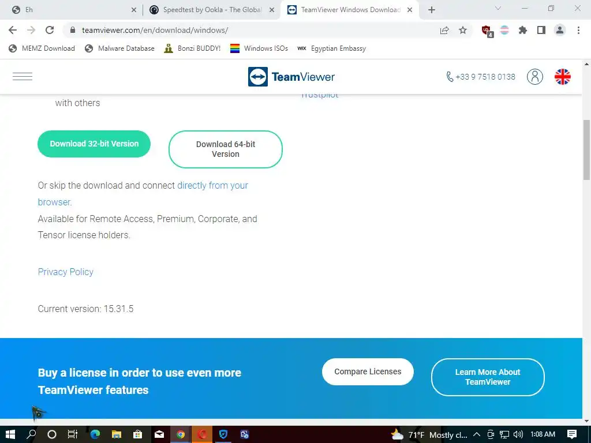Bookmark this page with the star icon
Viewport: 591px width, 443px height.
[x=463, y=30]
